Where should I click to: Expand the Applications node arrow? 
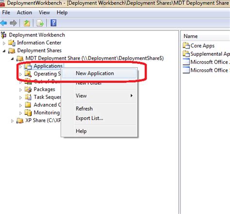[20, 66]
